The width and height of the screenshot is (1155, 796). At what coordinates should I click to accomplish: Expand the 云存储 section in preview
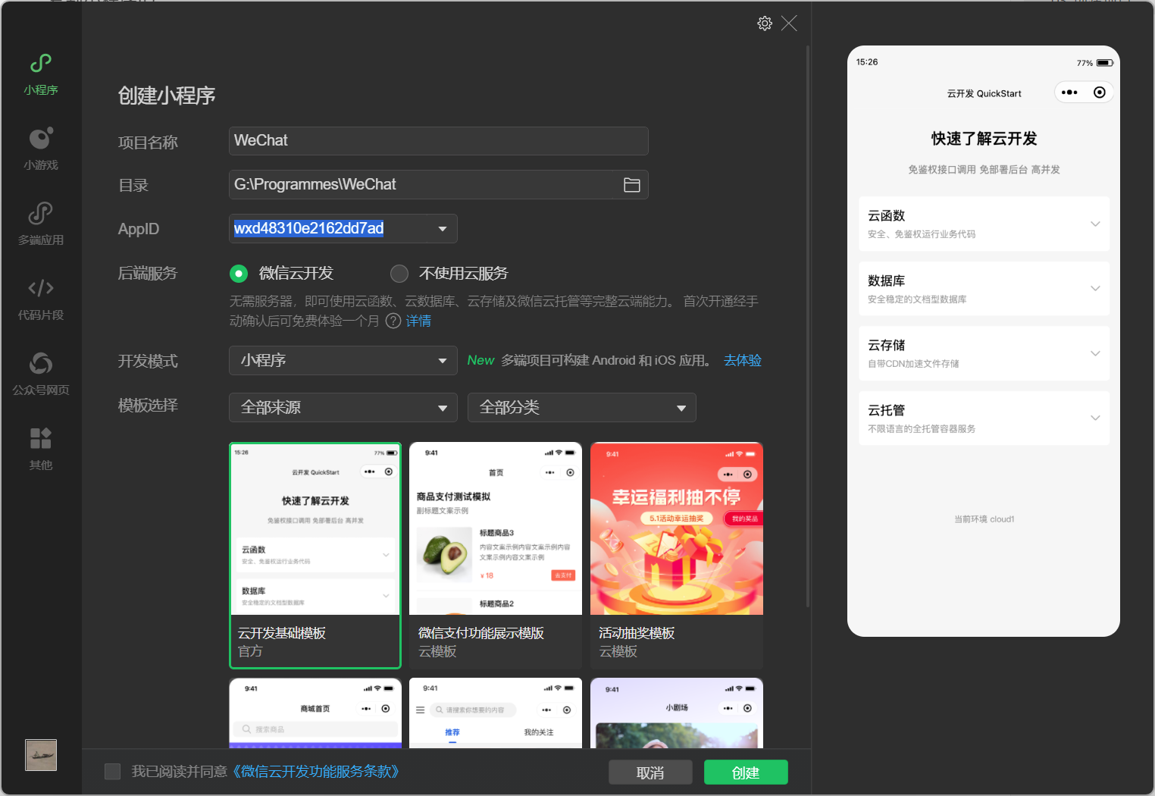[x=984, y=353]
